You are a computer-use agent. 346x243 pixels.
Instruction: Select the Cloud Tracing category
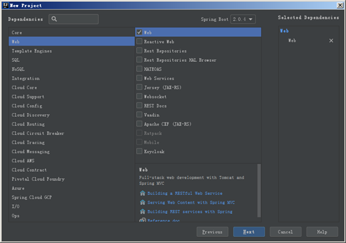(x=72, y=142)
